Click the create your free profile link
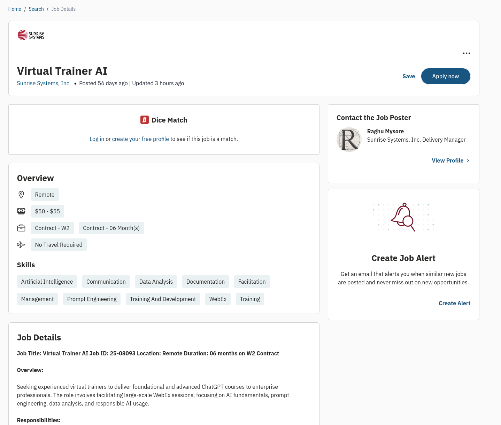 point(140,139)
